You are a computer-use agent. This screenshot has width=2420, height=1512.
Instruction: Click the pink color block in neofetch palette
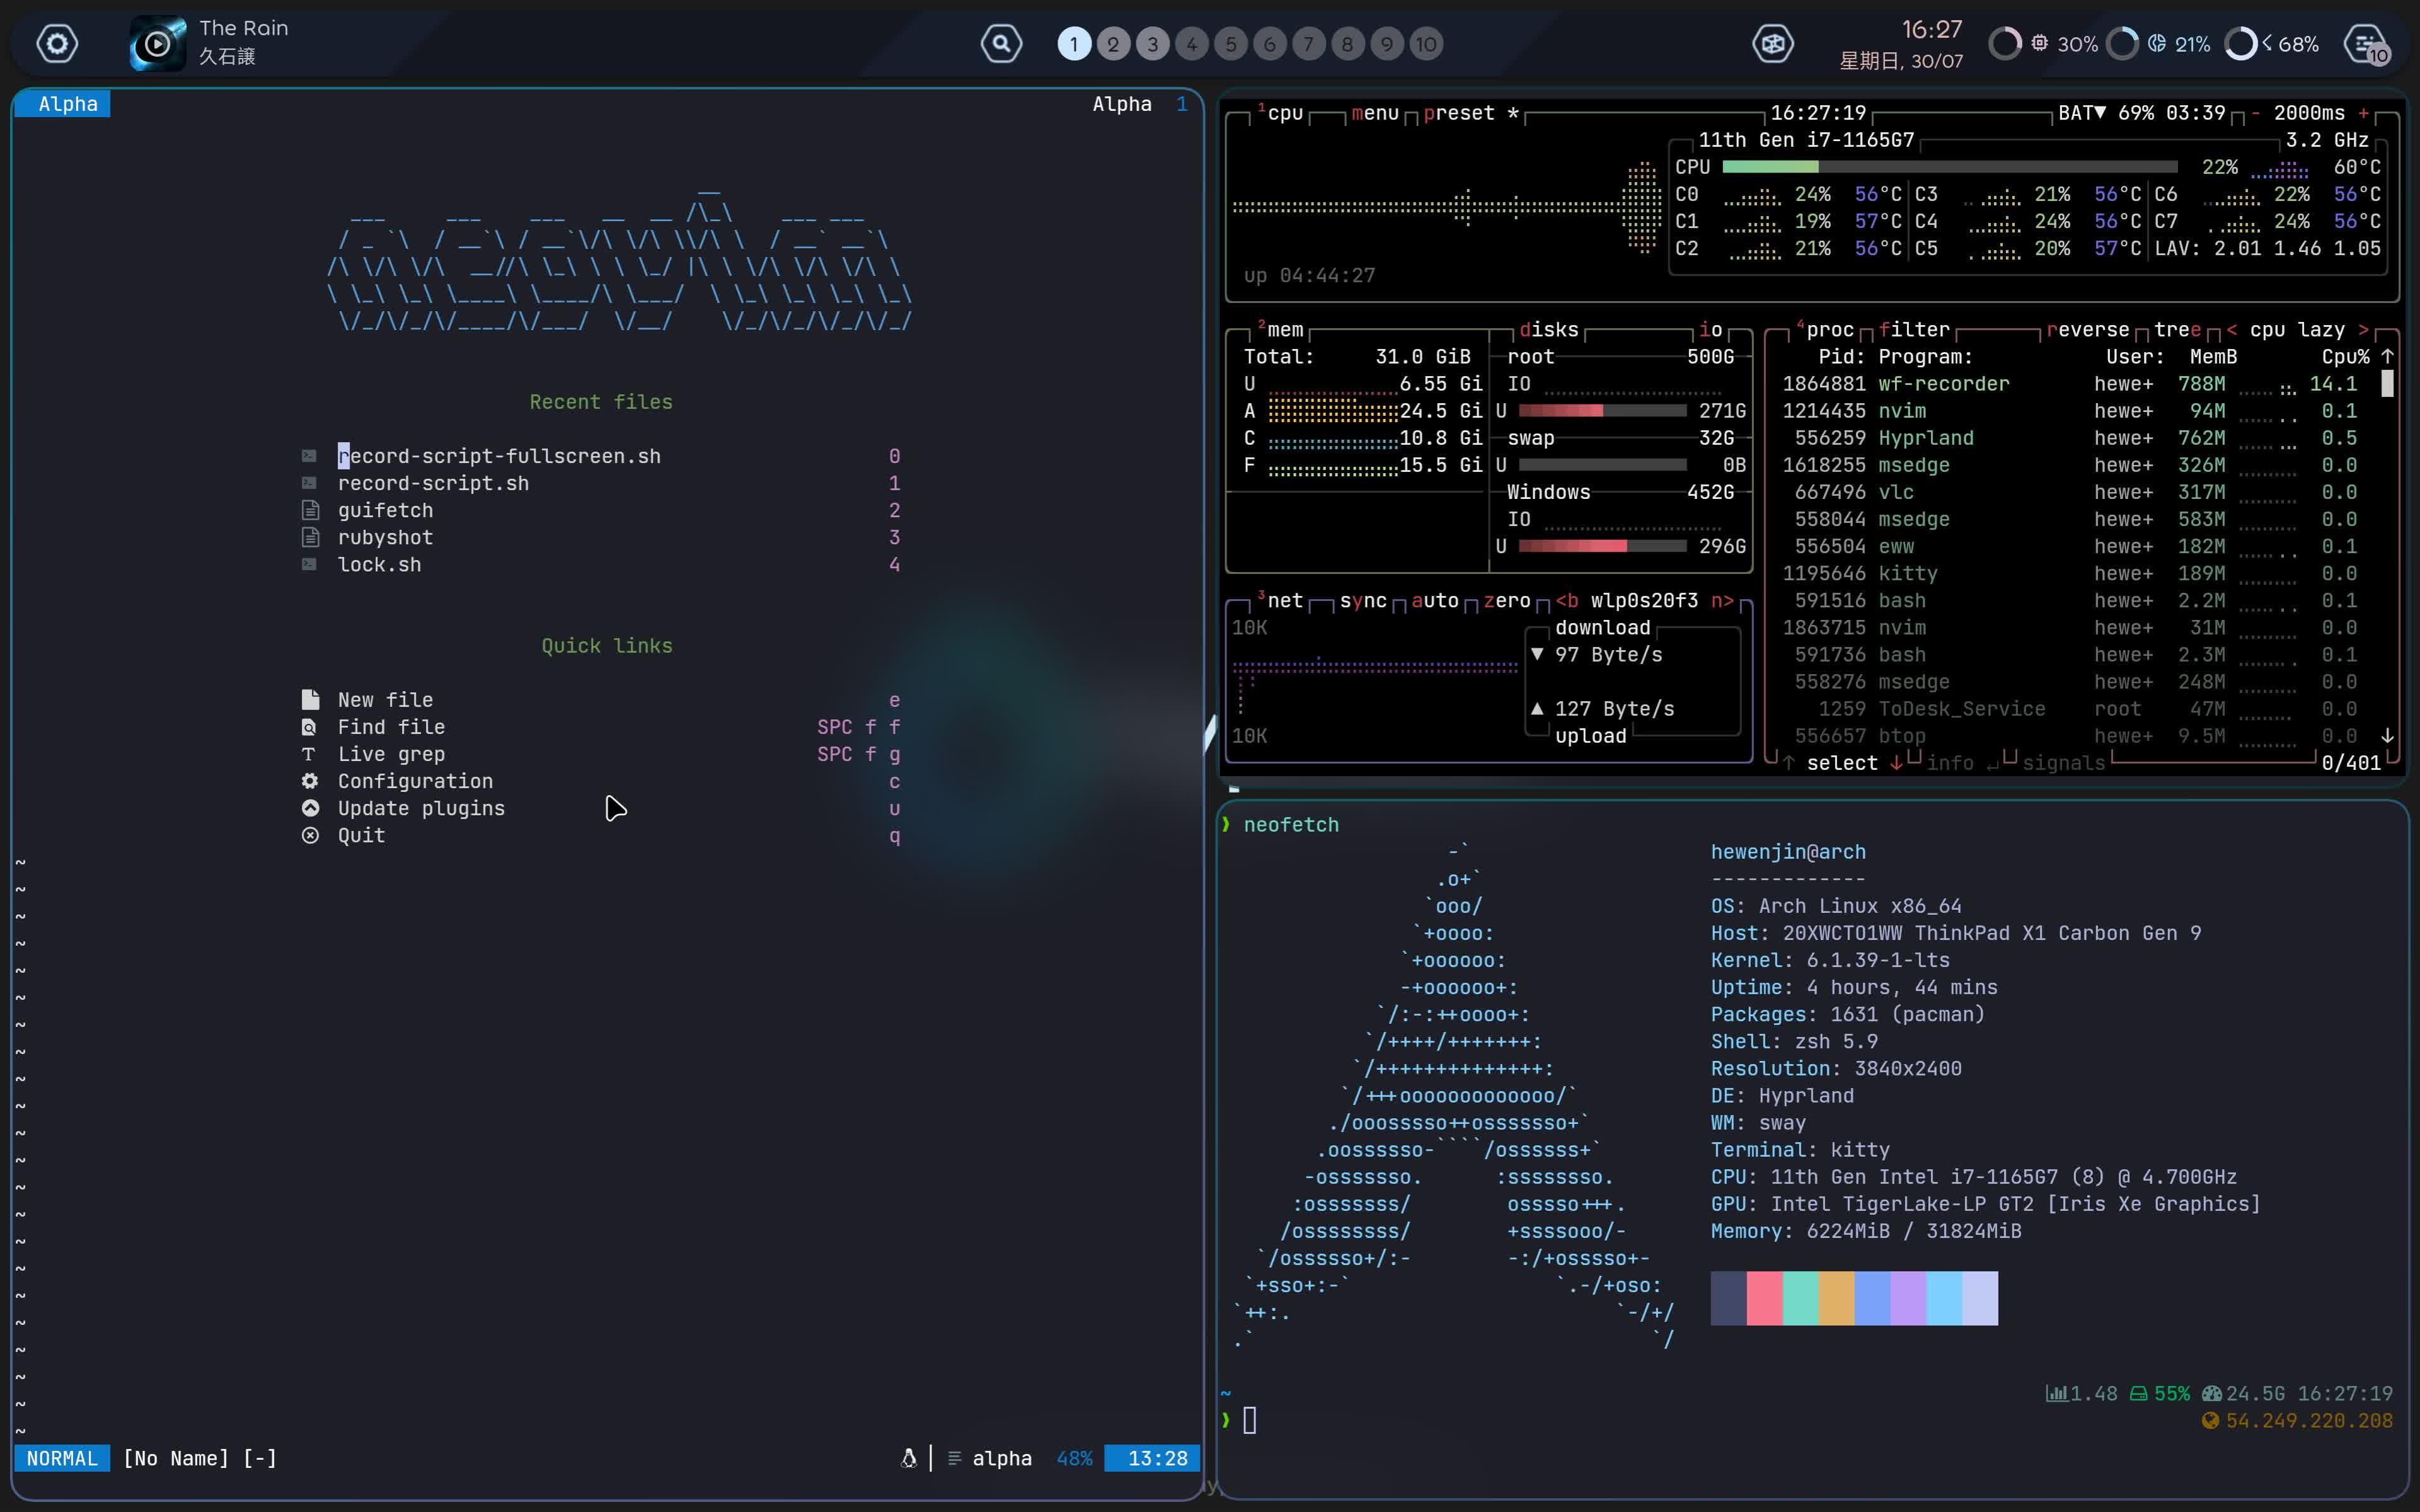(1764, 1298)
